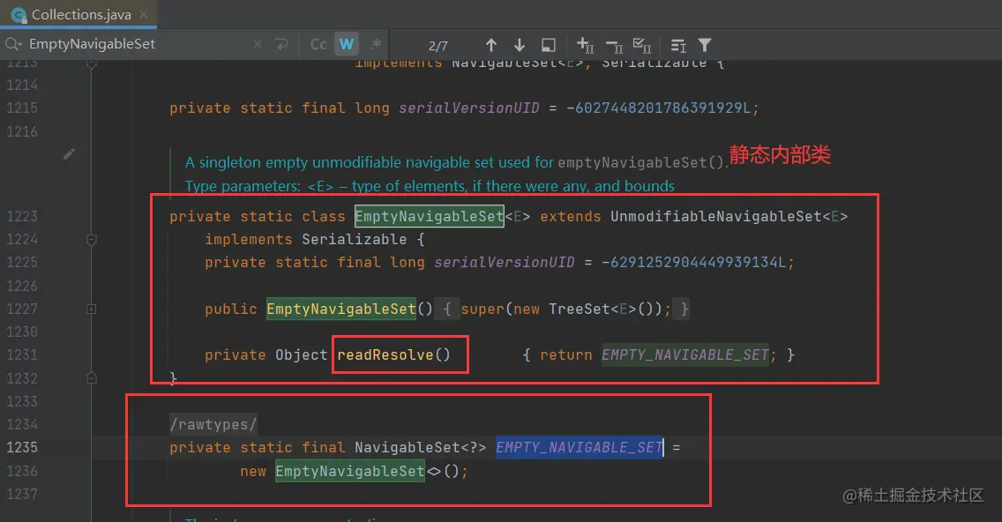Clear the search field text
1002x522 pixels.
click(x=258, y=45)
